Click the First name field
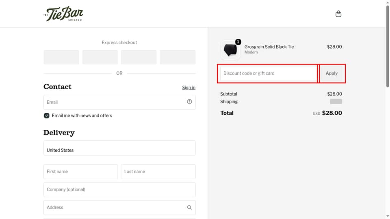This screenshot has height=219, width=390. point(80,172)
